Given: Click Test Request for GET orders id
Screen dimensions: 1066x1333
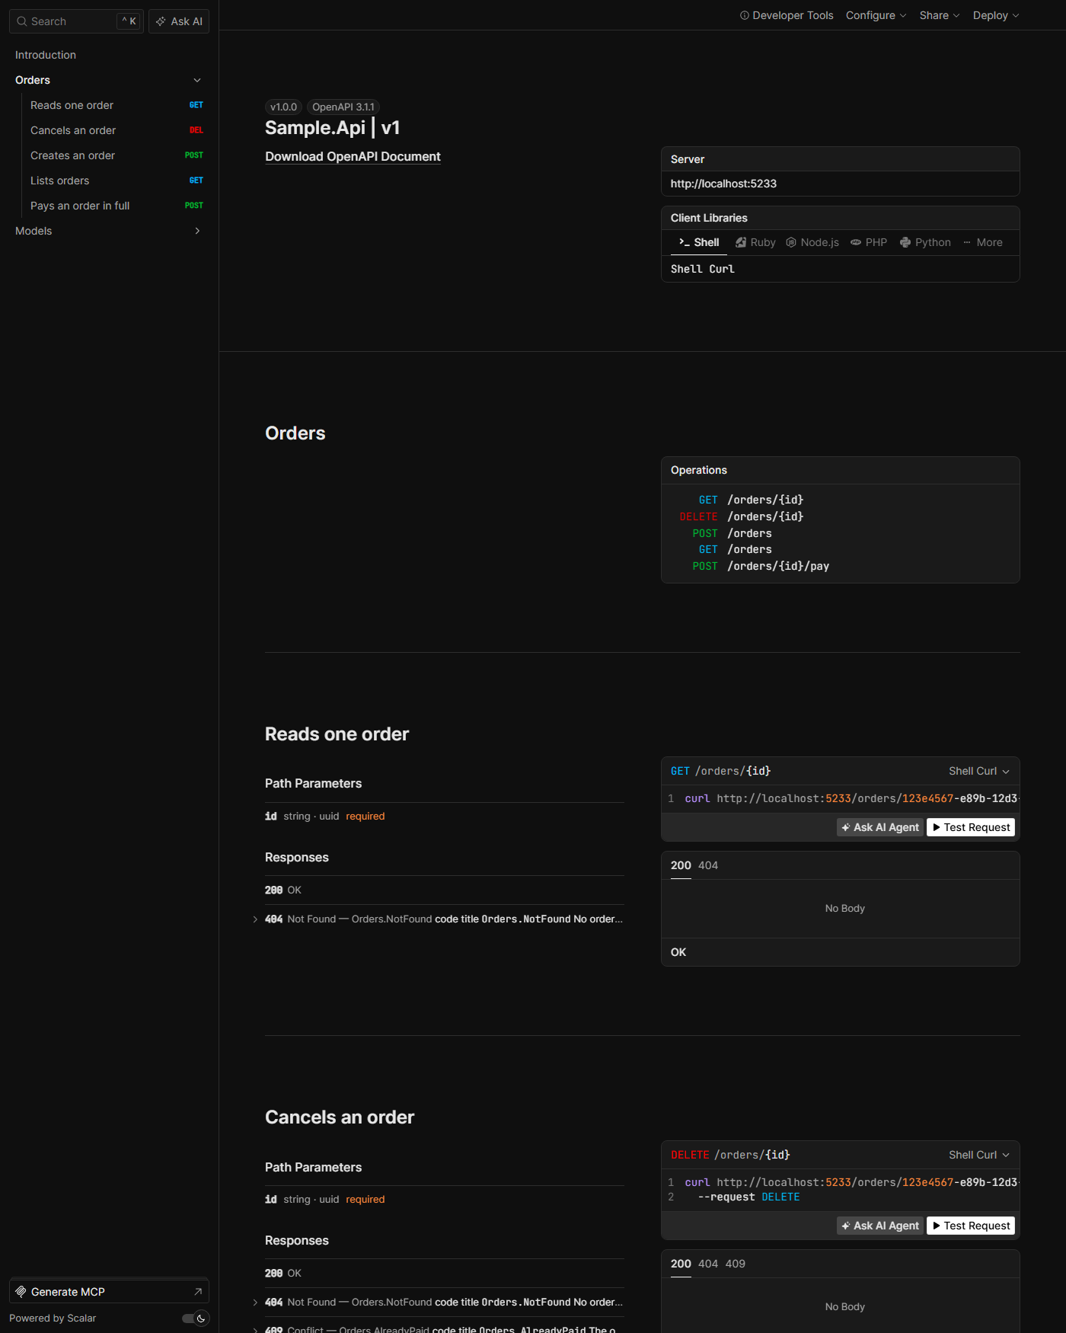Looking at the screenshot, I should [971, 827].
